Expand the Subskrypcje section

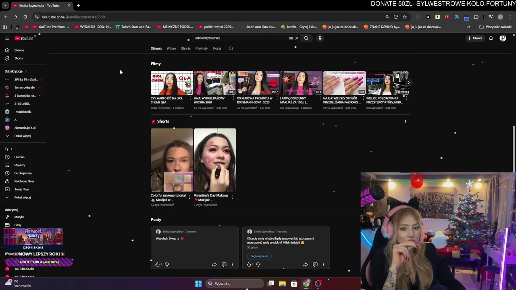16,71
